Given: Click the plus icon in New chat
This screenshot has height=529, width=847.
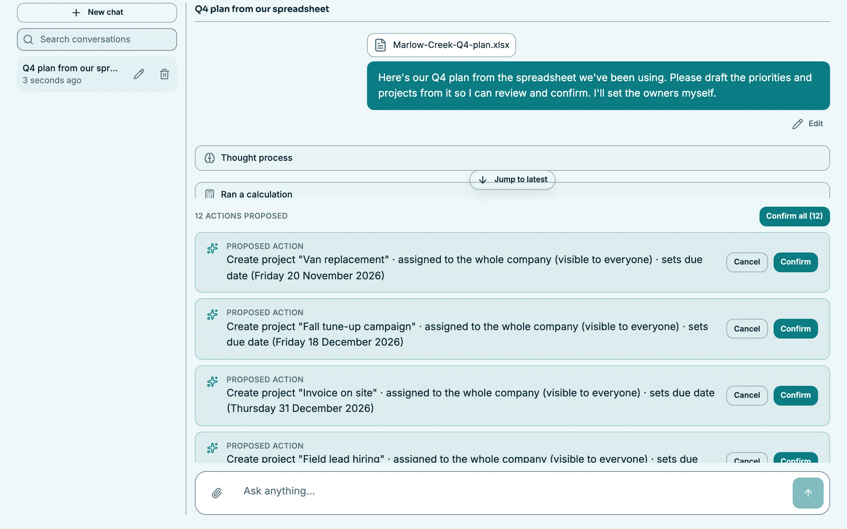Looking at the screenshot, I should click(76, 13).
